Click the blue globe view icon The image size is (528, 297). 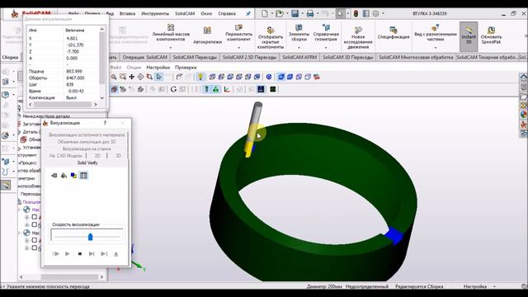point(269,77)
